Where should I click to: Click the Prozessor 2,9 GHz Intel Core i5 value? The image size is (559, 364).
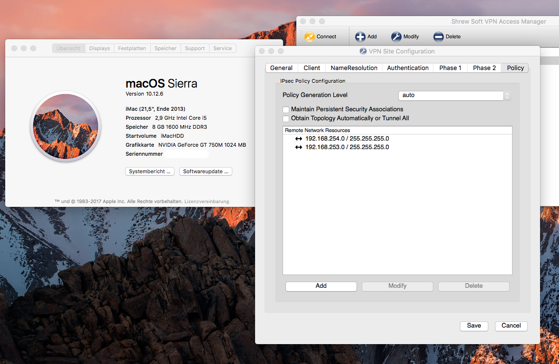tap(181, 118)
